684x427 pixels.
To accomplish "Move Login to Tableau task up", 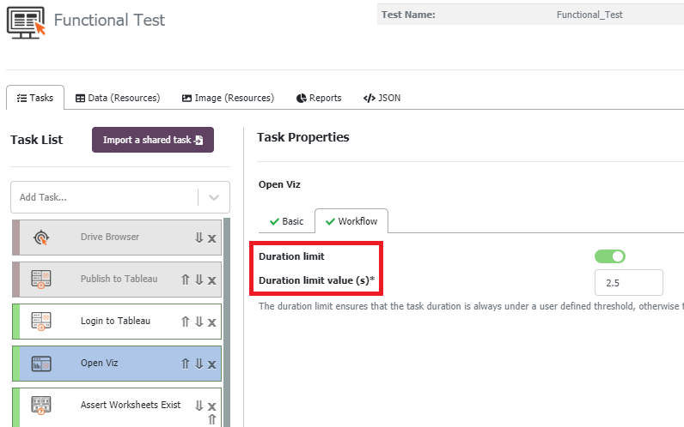I will tap(185, 322).
